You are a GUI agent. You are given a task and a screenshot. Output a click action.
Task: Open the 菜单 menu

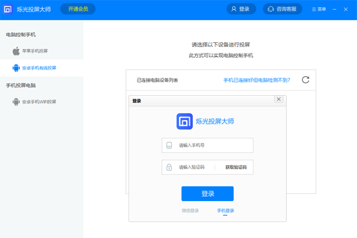point(319,10)
